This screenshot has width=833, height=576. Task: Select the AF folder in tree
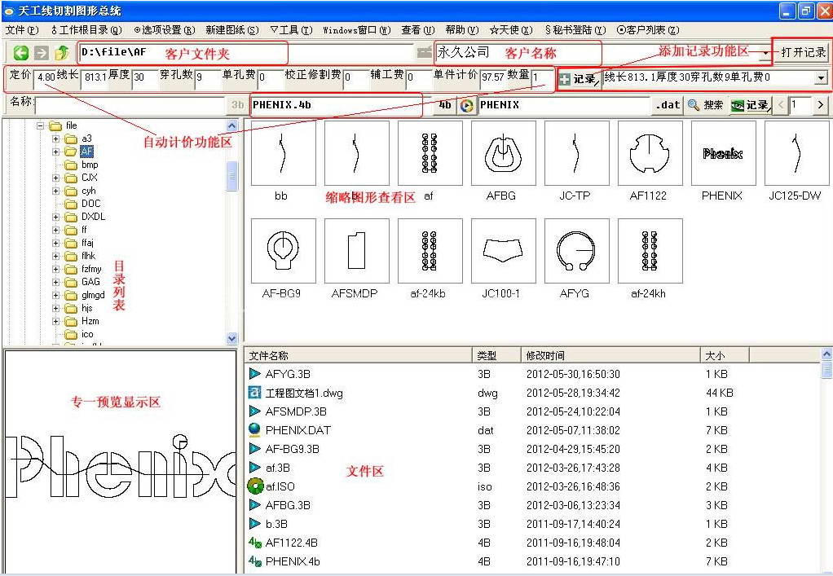(x=86, y=152)
